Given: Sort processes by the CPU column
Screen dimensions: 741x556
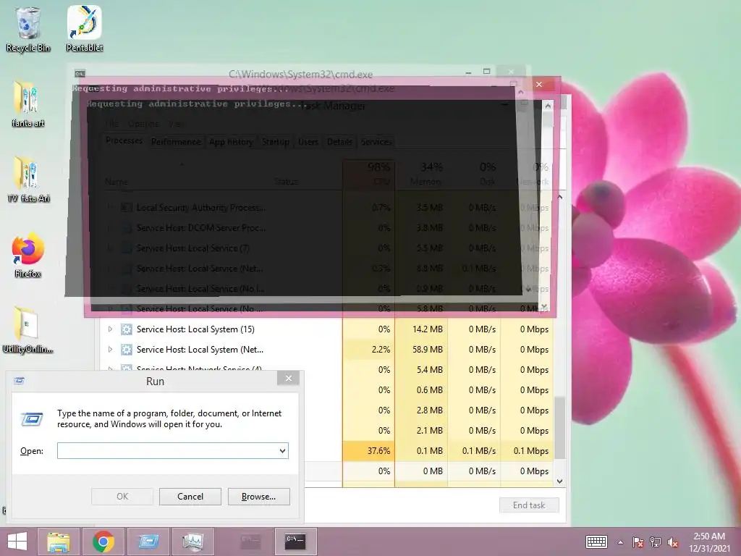Looking at the screenshot, I should pos(368,174).
